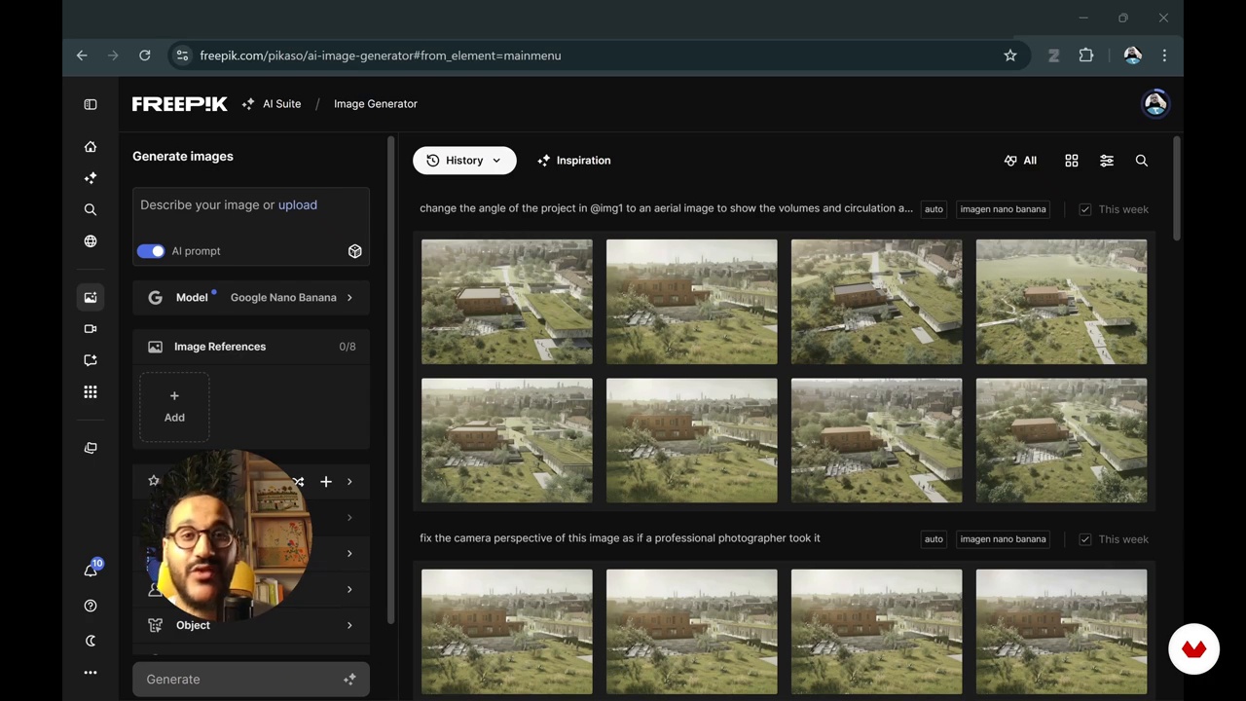
Task: Open the first aerial render thumbnail
Action: click(x=506, y=302)
